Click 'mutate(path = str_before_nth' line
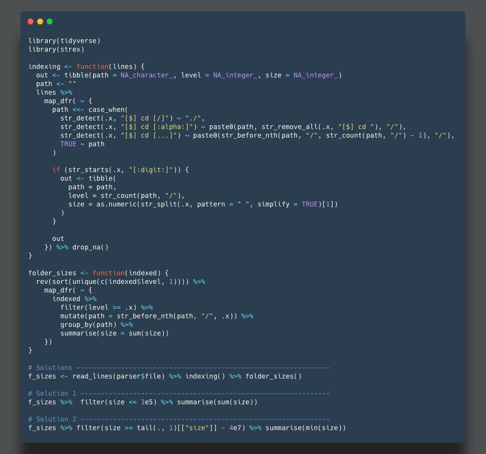 157,316
